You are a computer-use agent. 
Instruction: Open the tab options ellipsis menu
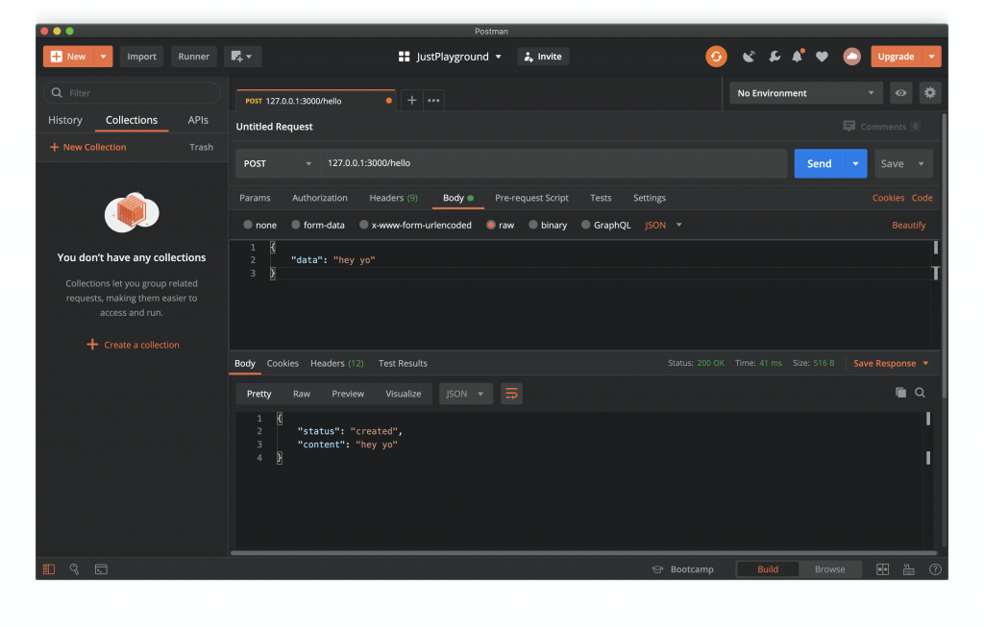click(433, 100)
